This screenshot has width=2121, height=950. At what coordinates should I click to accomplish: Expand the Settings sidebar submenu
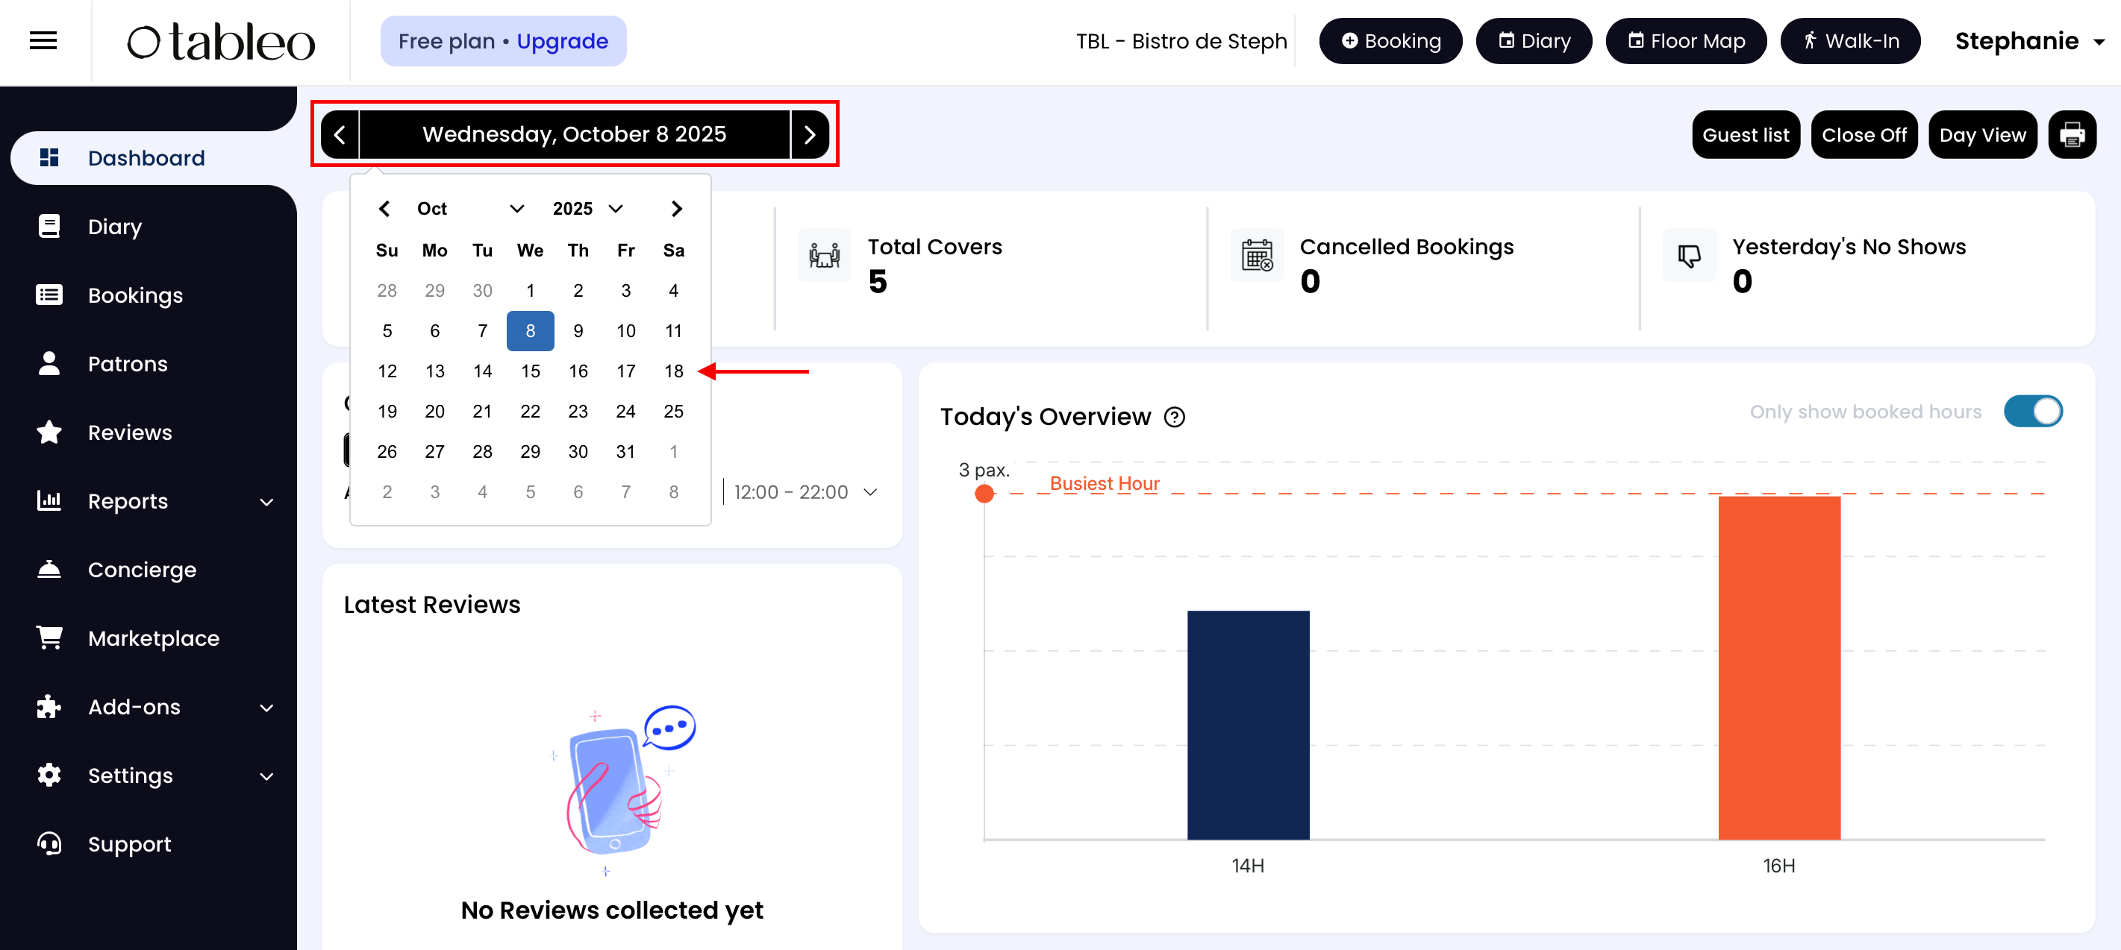tap(266, 776)
